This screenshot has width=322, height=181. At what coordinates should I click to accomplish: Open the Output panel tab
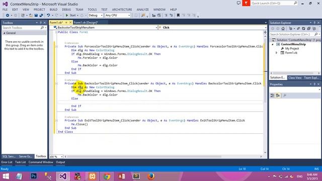[x=60, y=162]
